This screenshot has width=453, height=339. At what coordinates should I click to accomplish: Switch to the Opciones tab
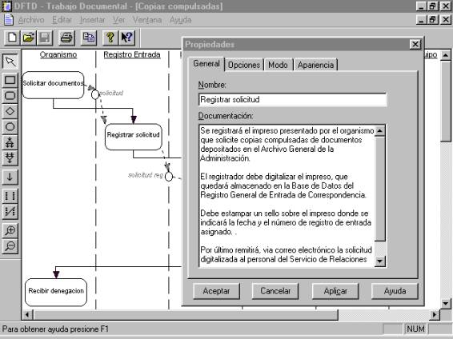click(244, 65)
